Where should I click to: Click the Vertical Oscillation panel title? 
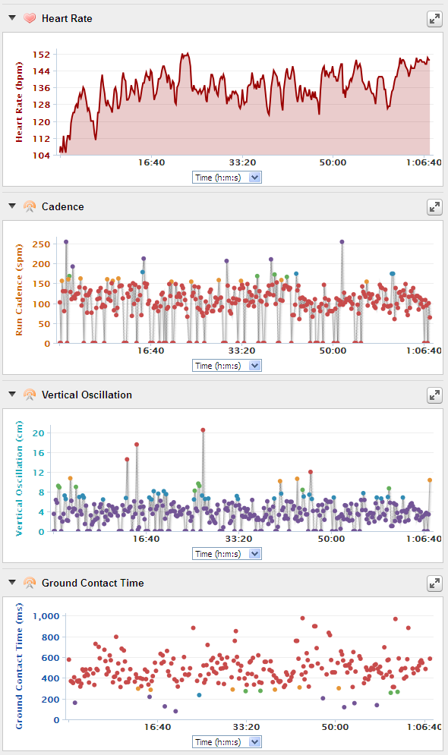pos(87,395)
